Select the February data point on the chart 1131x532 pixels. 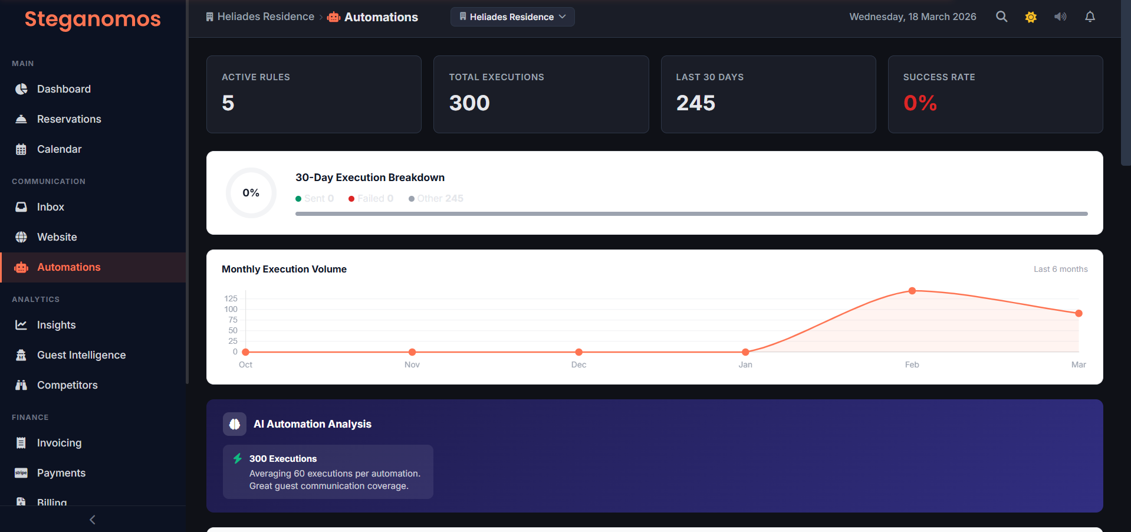(x=912, y=290)
